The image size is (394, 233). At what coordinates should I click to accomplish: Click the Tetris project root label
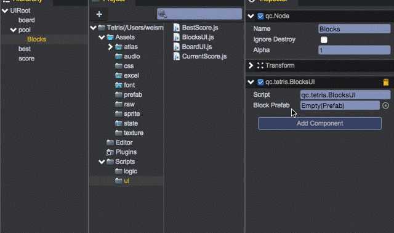tap(135, 28)
